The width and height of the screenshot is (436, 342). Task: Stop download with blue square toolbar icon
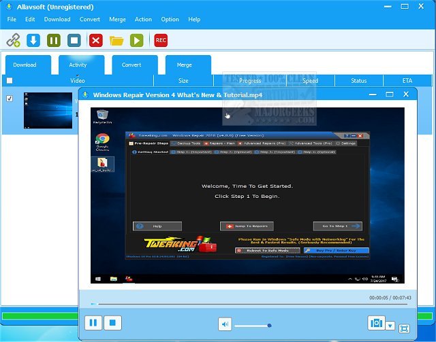74,40
